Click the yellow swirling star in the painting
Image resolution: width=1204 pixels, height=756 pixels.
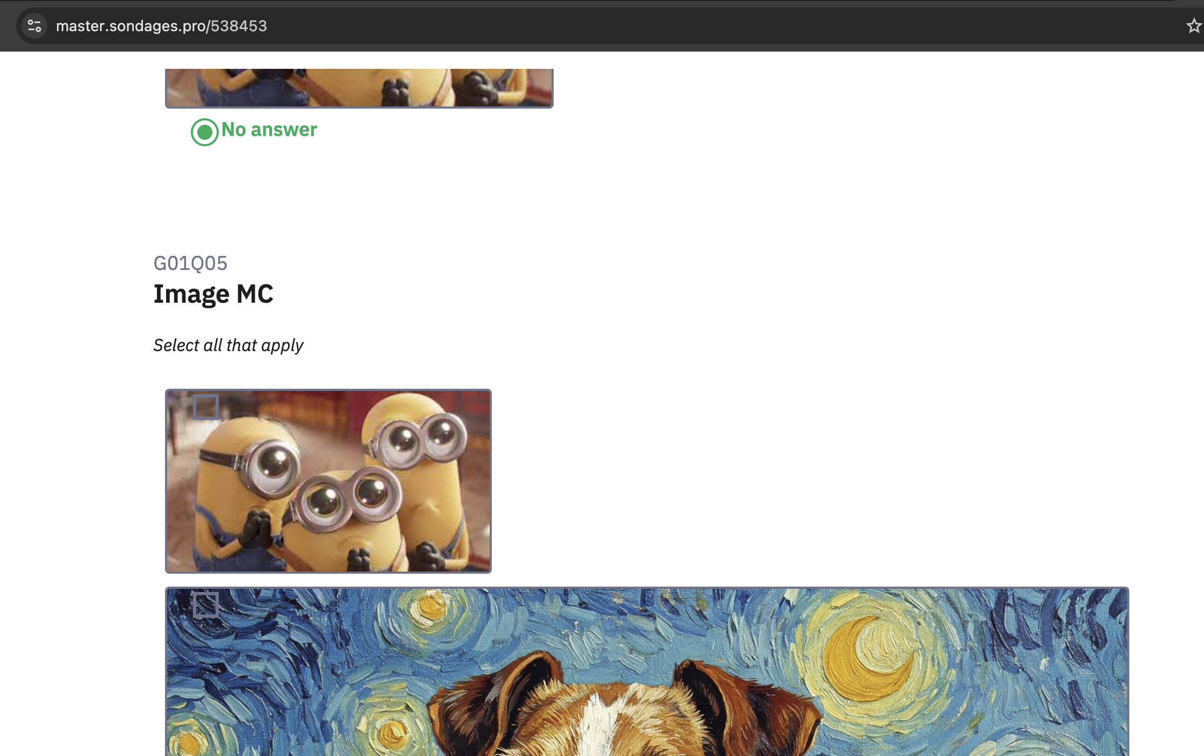click(430, 607)
